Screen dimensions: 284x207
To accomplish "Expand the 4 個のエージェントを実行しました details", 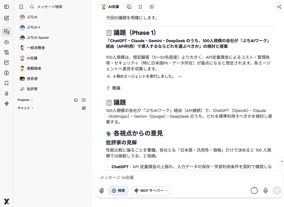I will [x=144, y=76].
